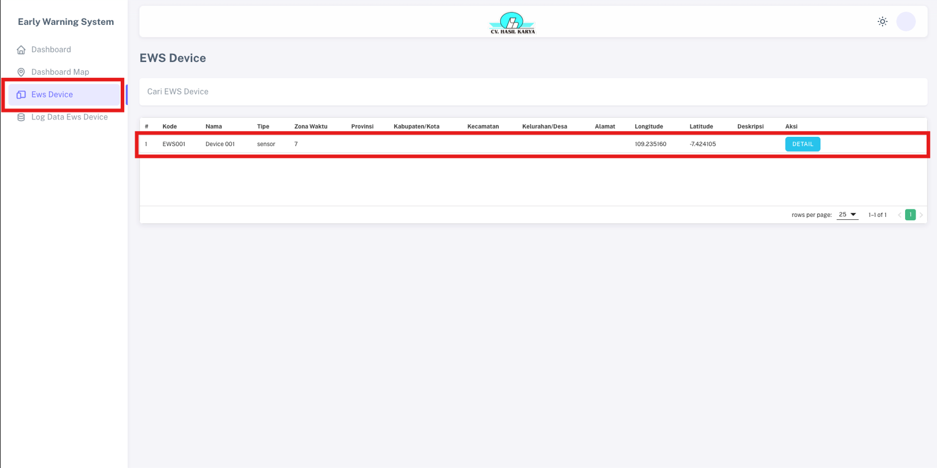937x468 pixels.
Task: Click the Cari EWS Device search field
Action: 533,92
